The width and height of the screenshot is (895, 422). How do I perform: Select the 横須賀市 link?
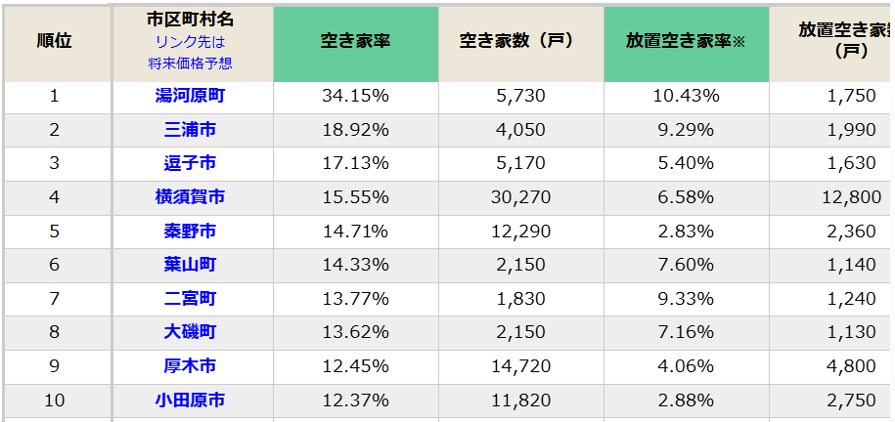coord(190,197)
